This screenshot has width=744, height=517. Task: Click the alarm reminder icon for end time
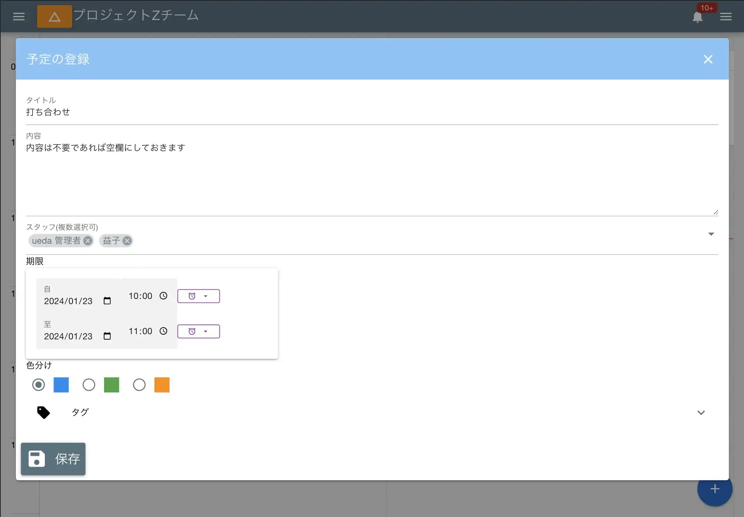click(x=192, y=331)
